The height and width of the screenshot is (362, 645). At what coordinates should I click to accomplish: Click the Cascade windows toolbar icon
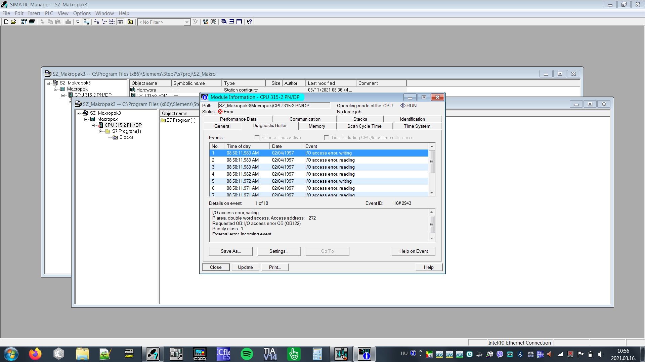coord(224,22)
